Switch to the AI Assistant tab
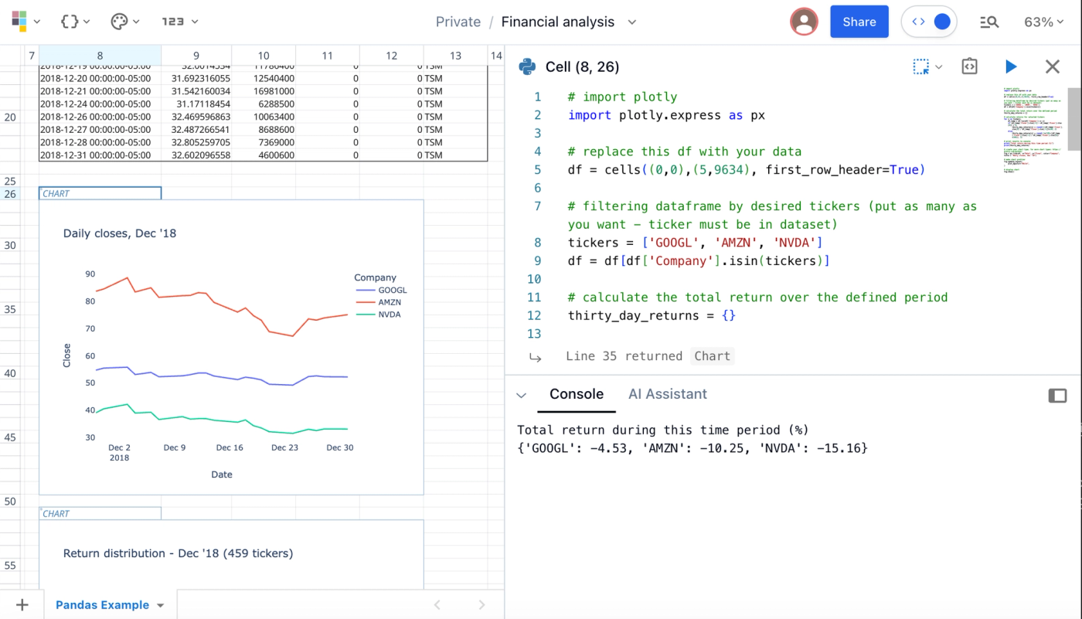1082x619 pixels. coord(668,394)
